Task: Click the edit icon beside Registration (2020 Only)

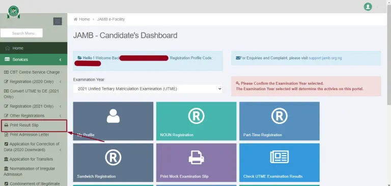Action: point(6,82)
